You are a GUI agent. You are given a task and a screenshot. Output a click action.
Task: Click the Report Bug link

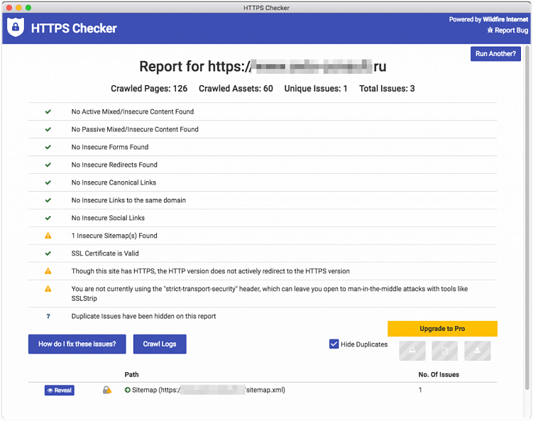click(508, 31)
